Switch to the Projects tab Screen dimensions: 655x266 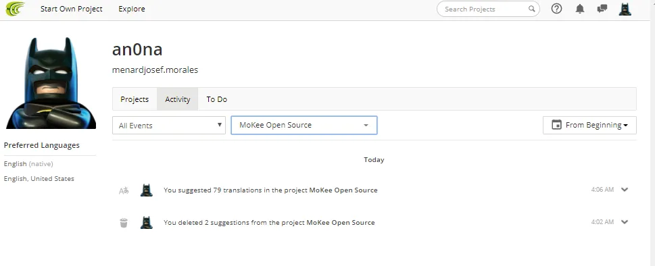click(x=135, y=99)
